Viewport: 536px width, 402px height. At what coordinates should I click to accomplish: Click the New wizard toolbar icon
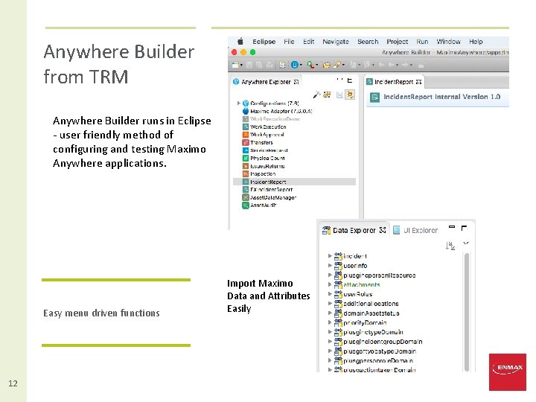point(235,65)
